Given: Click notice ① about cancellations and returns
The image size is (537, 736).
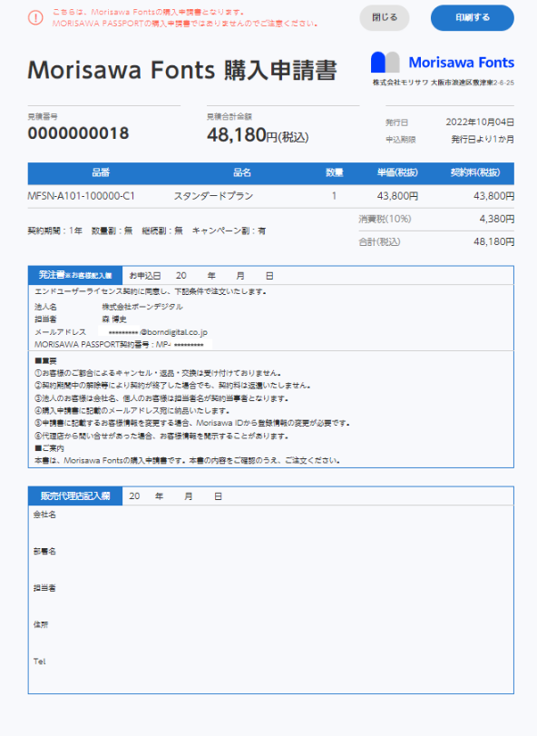Looking at the screenshot, I should pyautogui.click(x=158, y=374).
